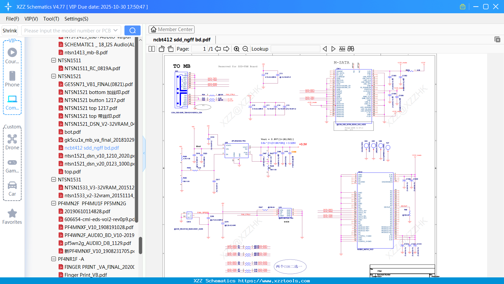The width and height of the screenshot is (504, 284).
Task: Zoom in on the schematic
Action: [x=237, y=49]
